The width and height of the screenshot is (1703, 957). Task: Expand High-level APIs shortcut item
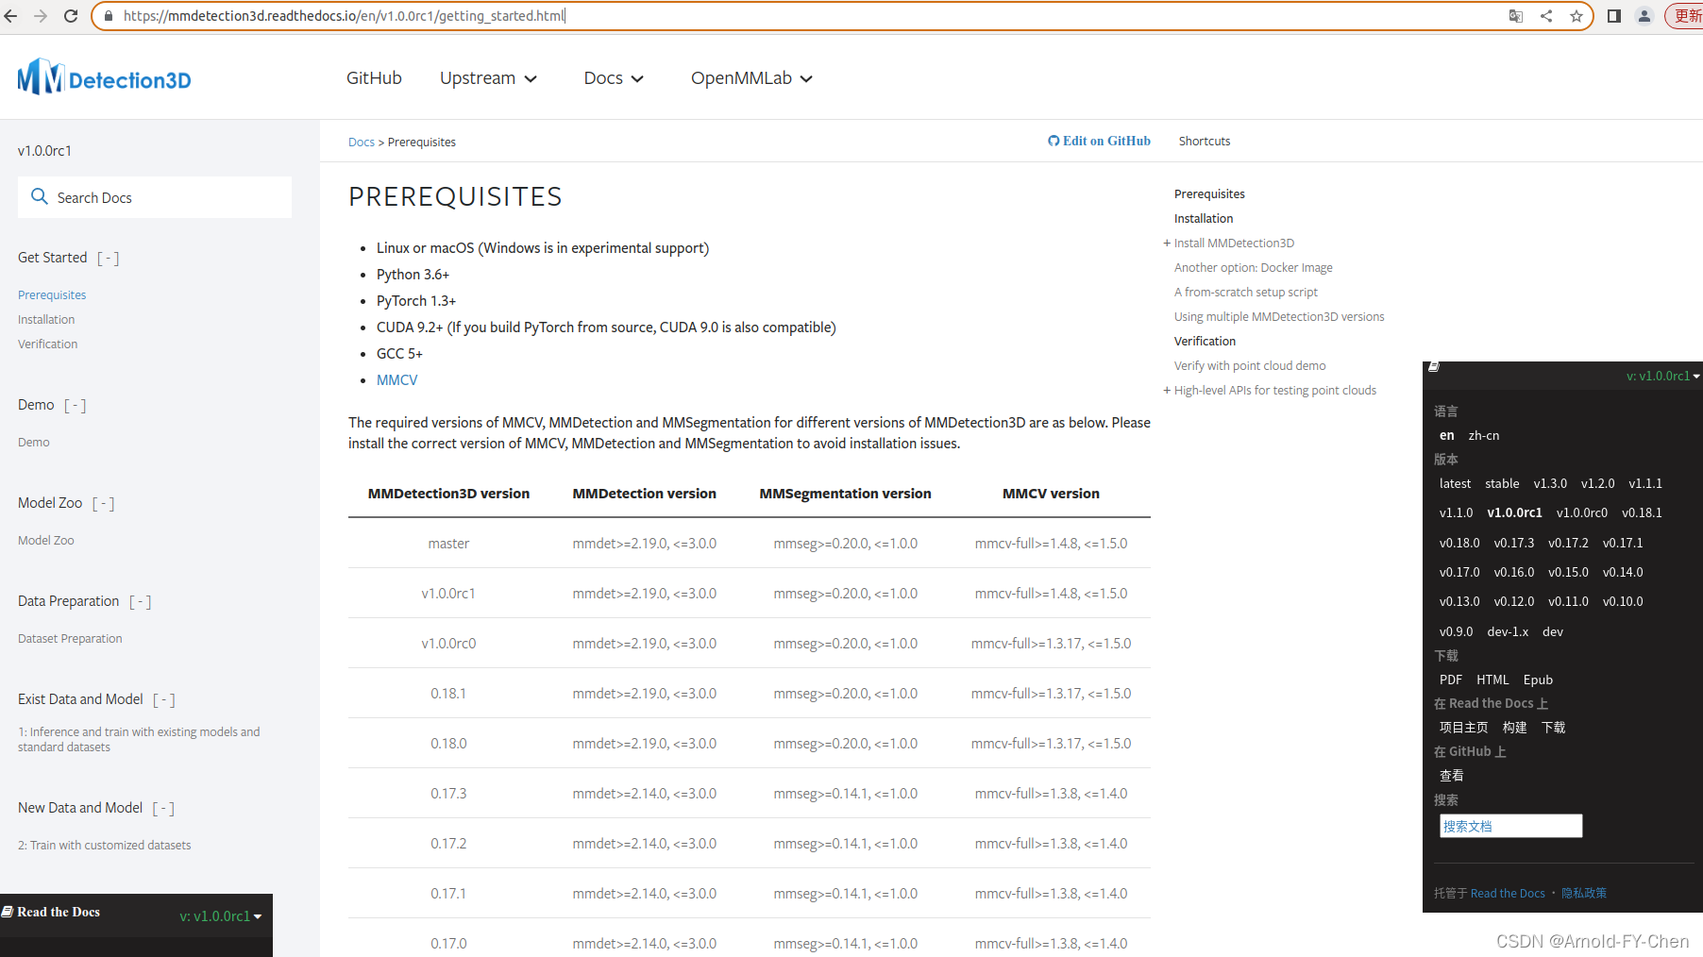point(1167,390)
